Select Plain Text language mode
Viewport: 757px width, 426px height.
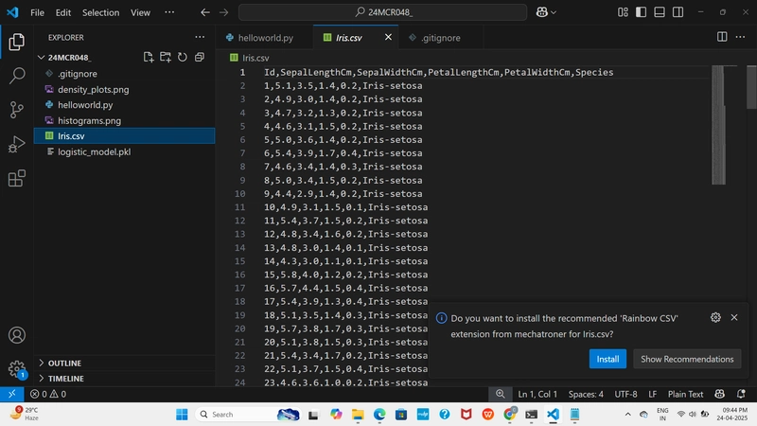685,394
